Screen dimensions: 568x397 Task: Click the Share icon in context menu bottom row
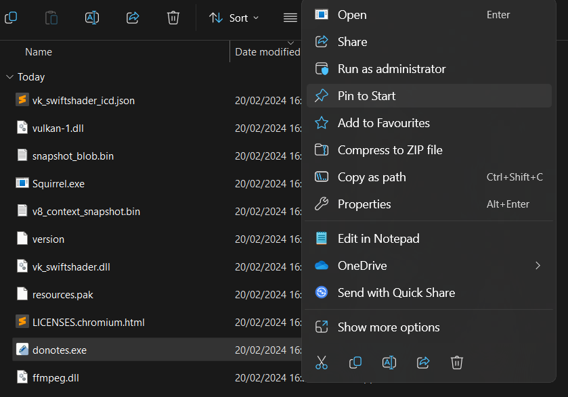point(423,363)
